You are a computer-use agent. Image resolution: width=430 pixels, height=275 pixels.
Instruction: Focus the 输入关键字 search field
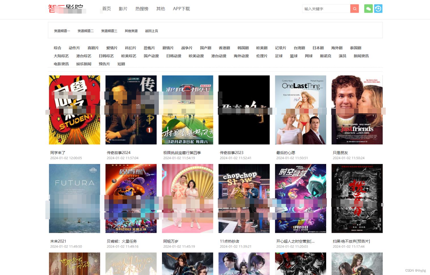326,9
